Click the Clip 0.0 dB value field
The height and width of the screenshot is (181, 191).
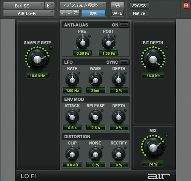pos(72,165)
